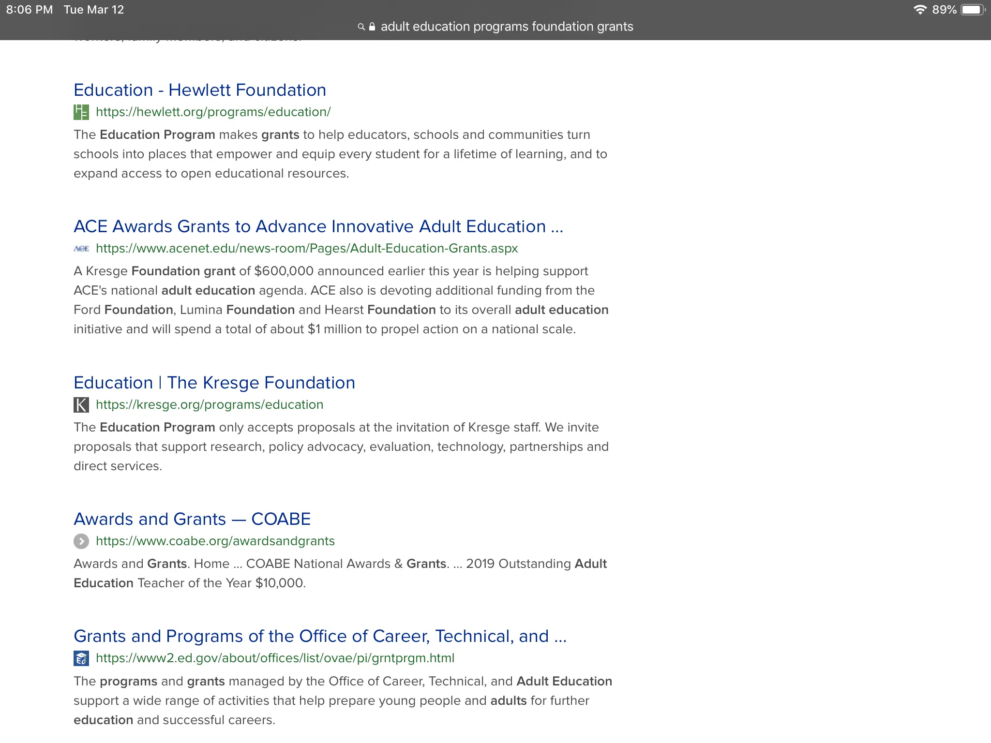Viewport: 991px width, 743px height.
Task: Open Awards and Grants — COABE result
Action: tap(192, 519)
